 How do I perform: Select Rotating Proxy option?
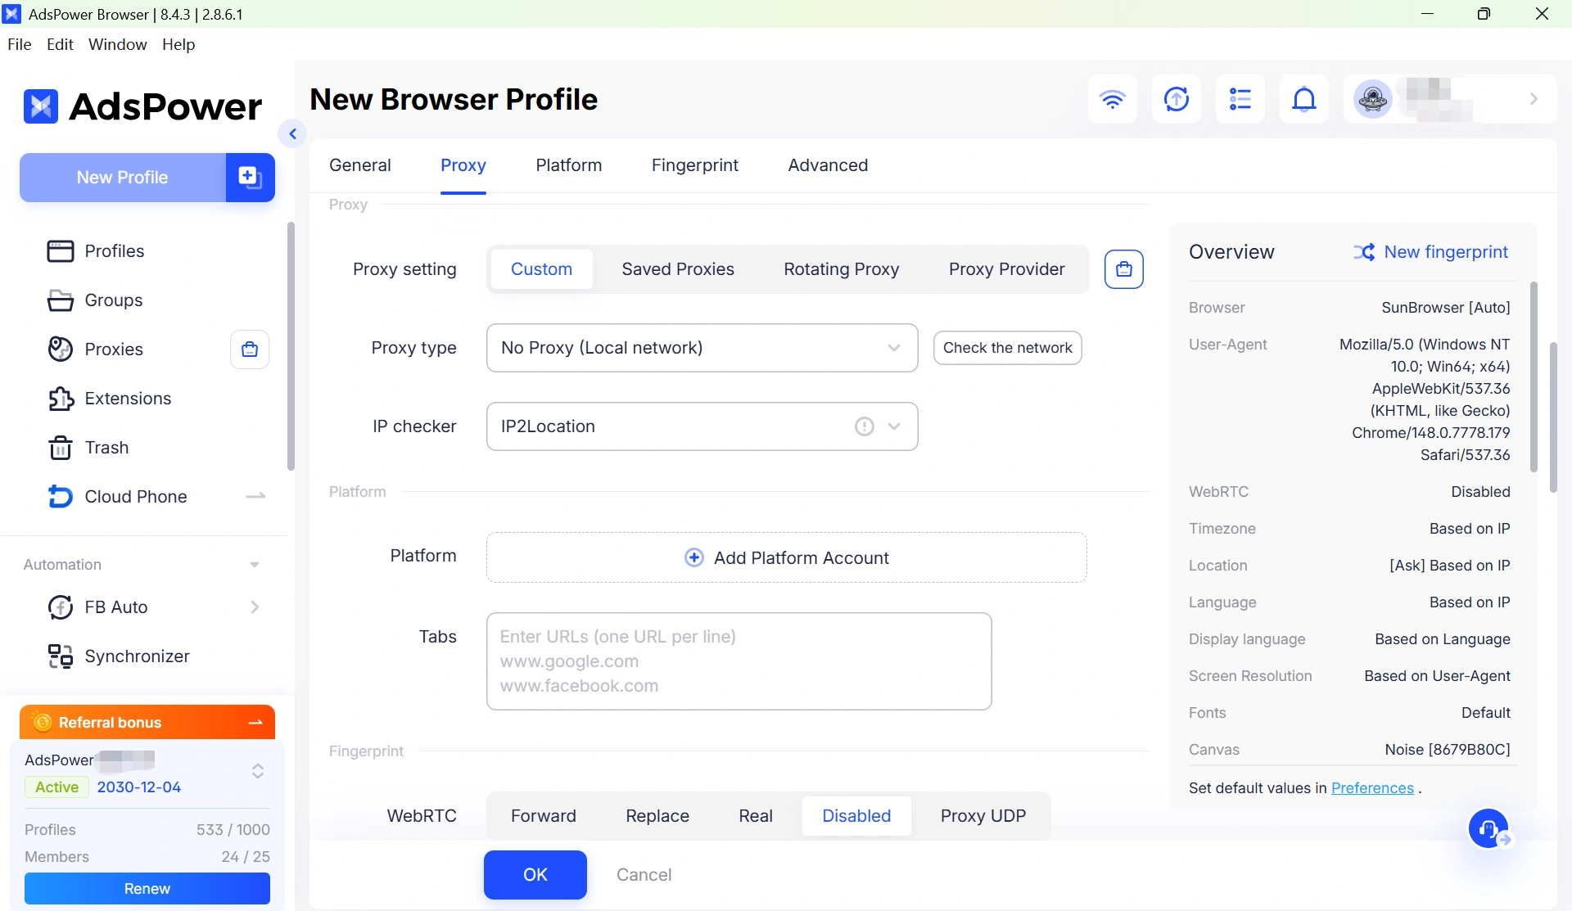pos(841,269)
